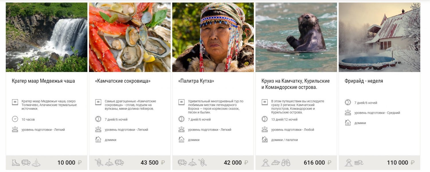Image resolution: width=430 pixels, height=172 pixels.
Task: Click the rafting kayak icon on the «Камчатские сокровища» card
Action: click(99, 163)
